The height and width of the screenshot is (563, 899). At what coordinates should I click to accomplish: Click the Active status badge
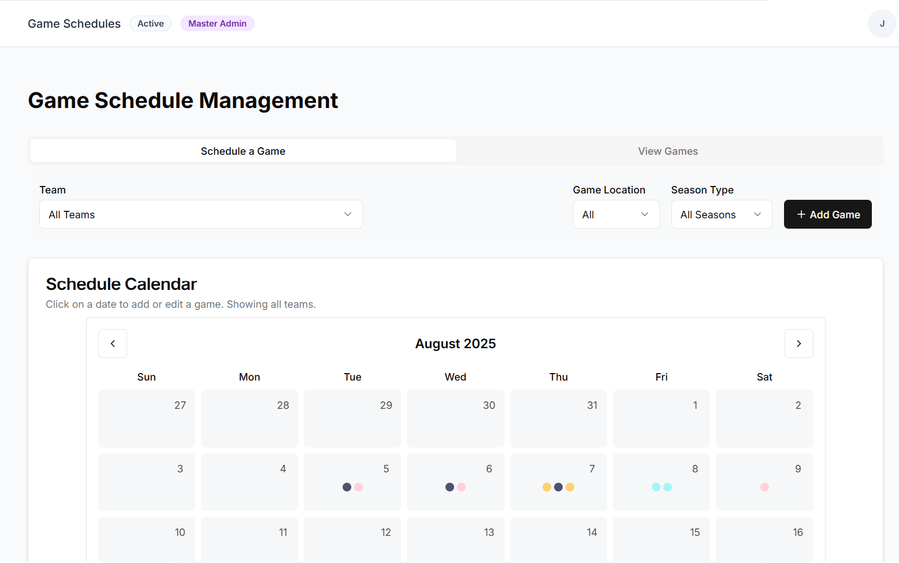(x=150, y=23)
